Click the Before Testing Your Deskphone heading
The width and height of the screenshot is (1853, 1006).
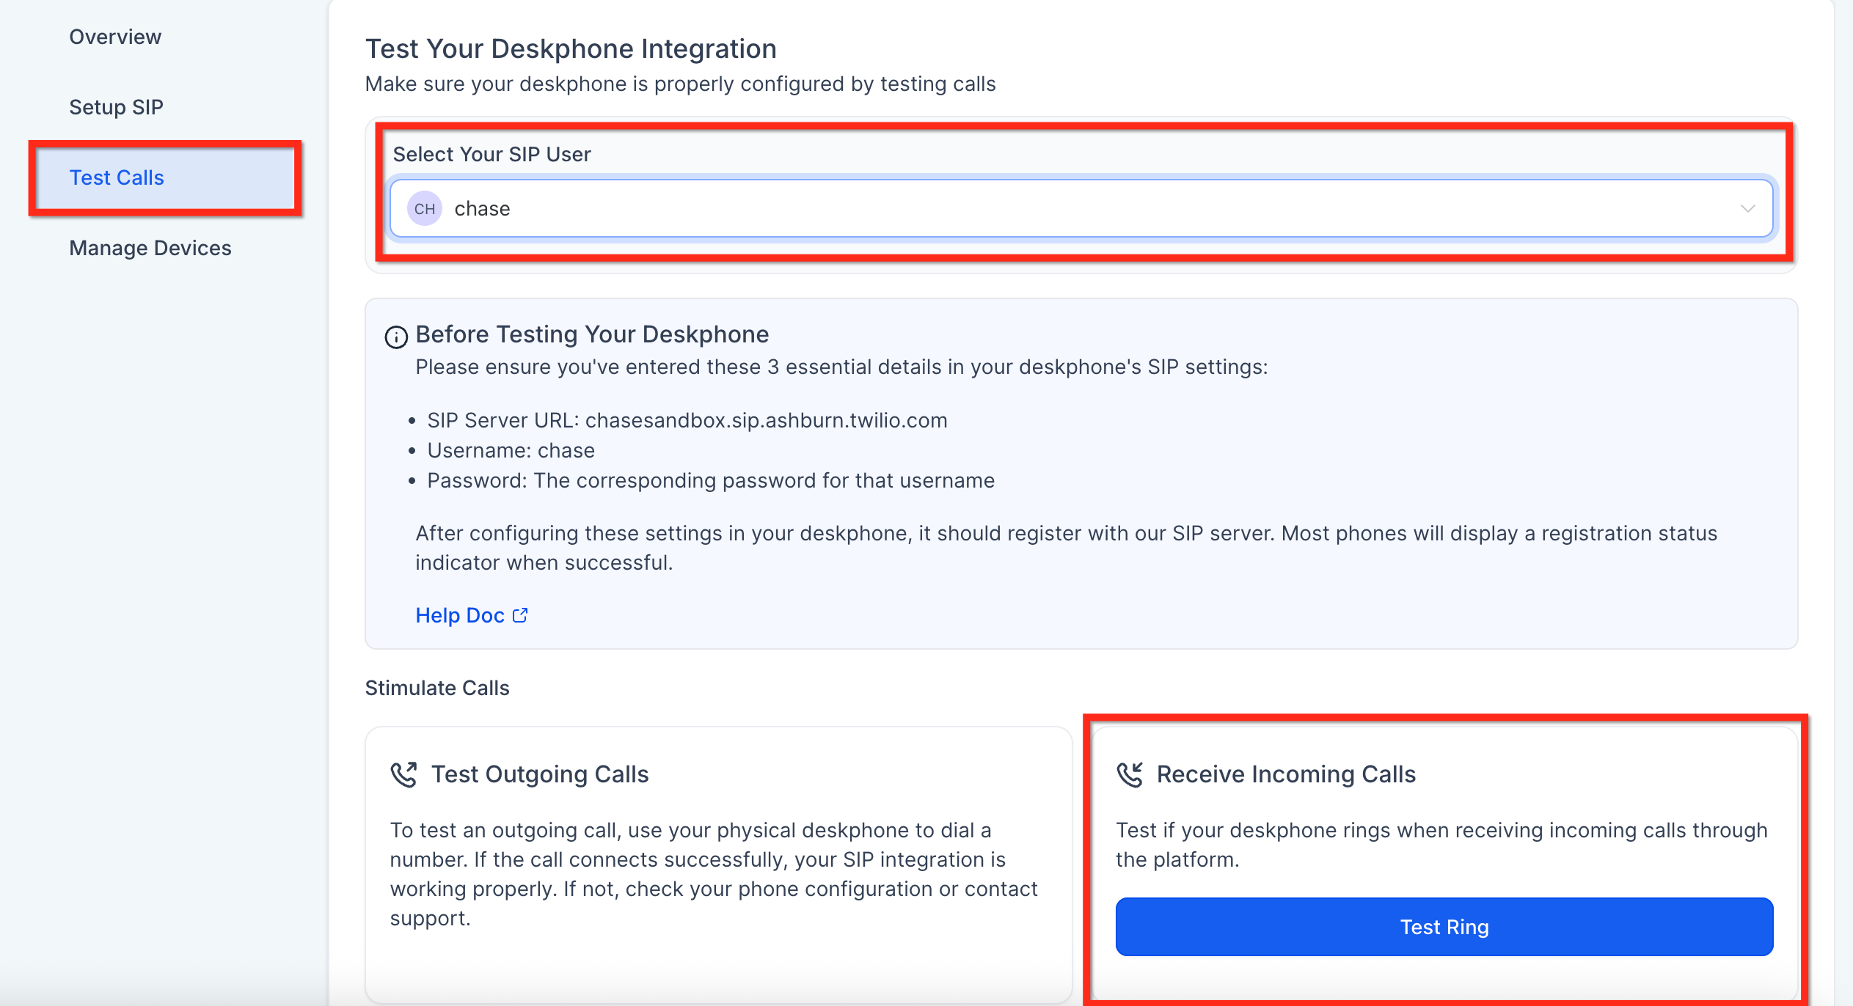click(591, 334)
